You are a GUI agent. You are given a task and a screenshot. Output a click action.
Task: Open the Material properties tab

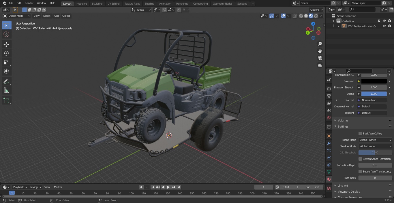[329, 179]
